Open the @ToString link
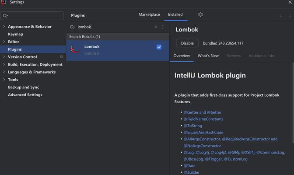This screenshot has width=294, height=175. (192, 126)
